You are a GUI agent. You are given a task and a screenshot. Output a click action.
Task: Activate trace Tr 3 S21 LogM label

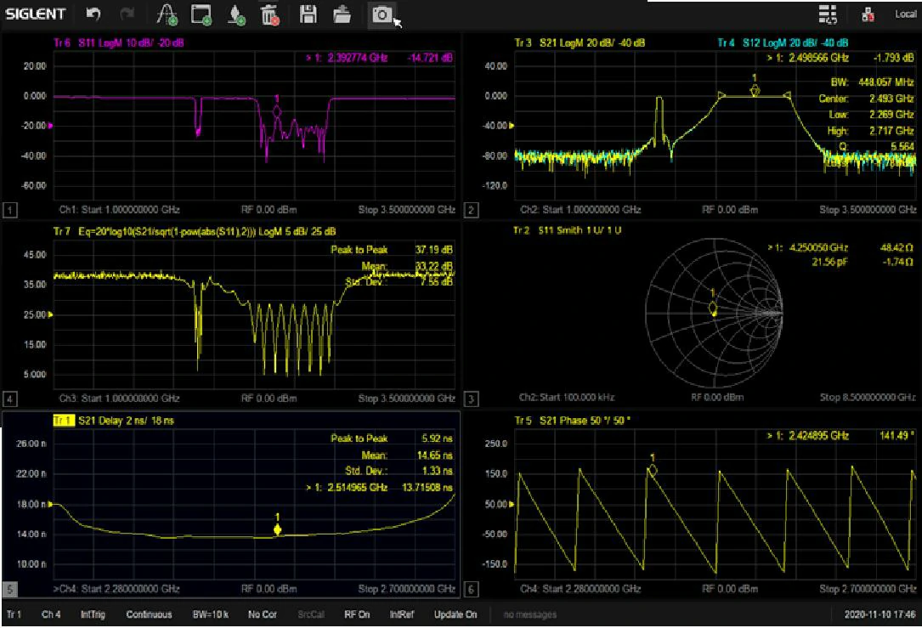(580, 43)
